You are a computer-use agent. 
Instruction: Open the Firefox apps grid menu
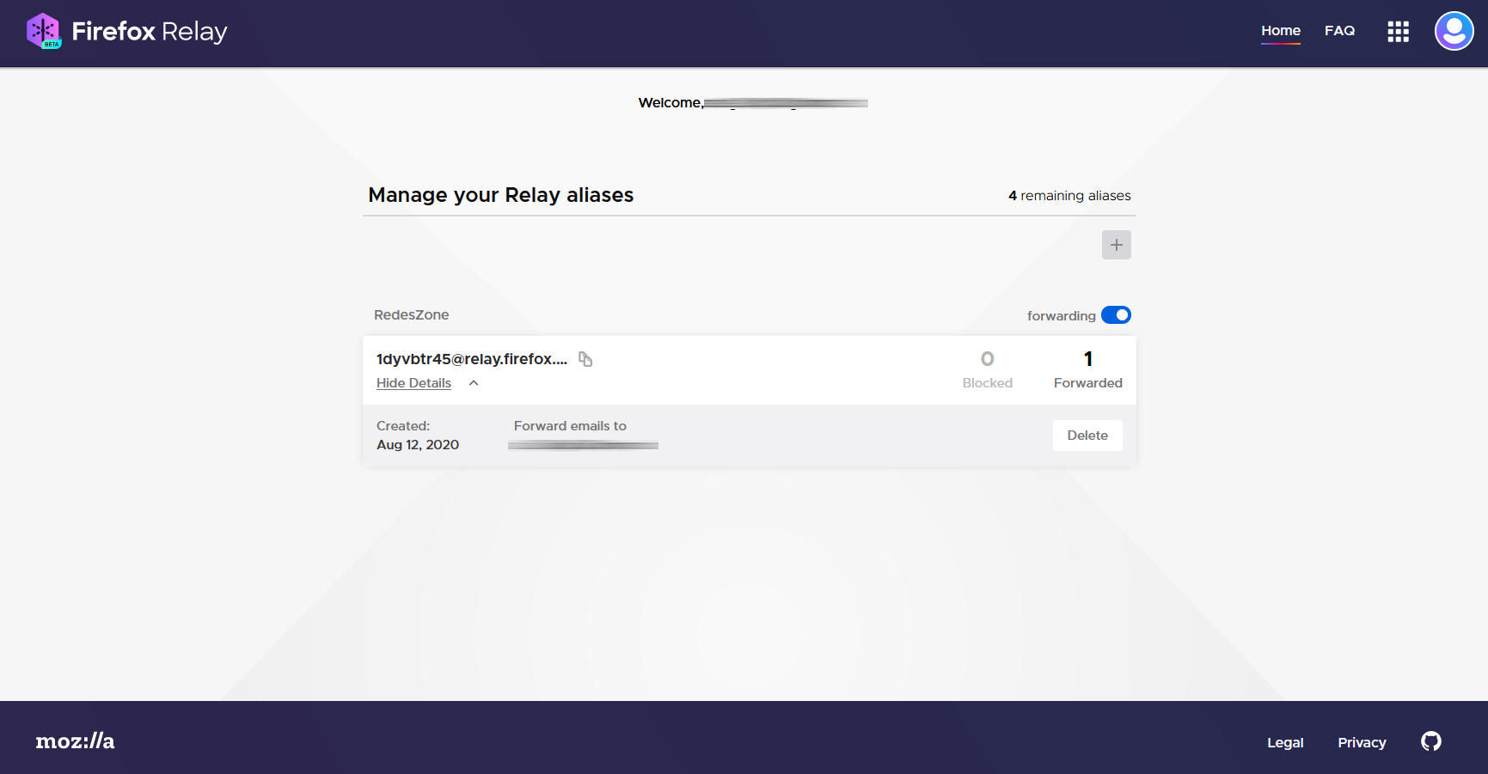[x=1398, y=32]
